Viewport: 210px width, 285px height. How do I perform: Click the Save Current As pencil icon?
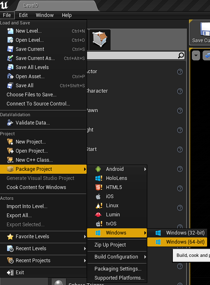tap(10, 58)
